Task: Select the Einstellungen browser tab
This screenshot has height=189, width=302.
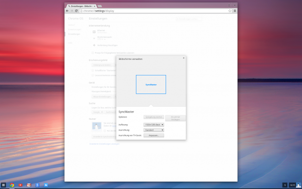Action: point(81,6)
